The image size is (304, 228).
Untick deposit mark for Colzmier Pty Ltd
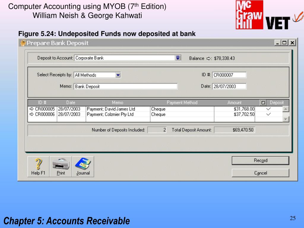[x=268, y=114]
